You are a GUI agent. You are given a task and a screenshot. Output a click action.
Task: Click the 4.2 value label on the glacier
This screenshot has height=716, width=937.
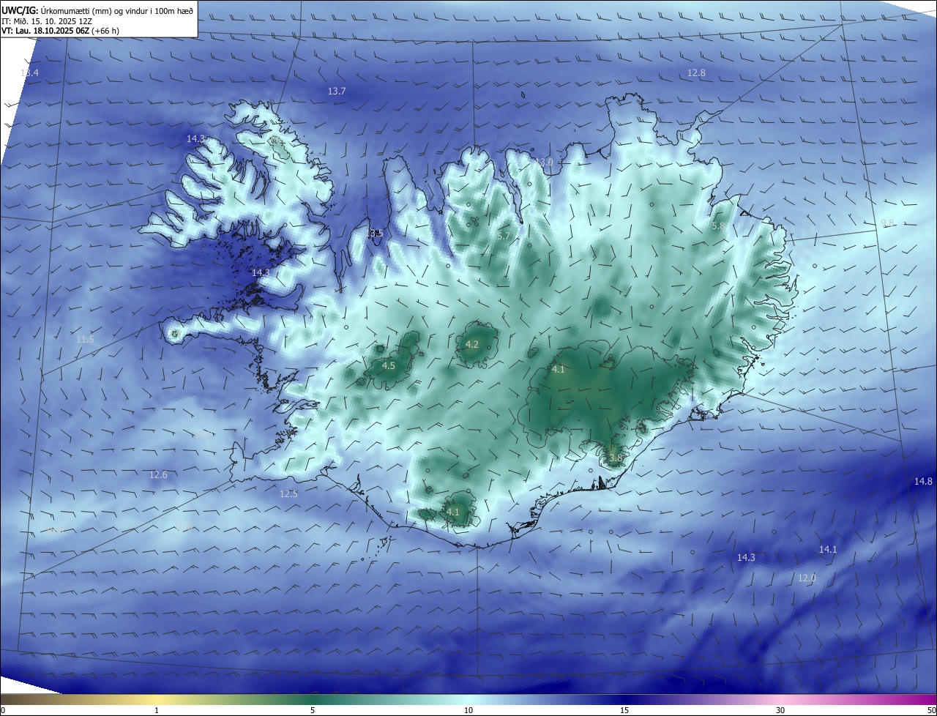tap(472, 344)
